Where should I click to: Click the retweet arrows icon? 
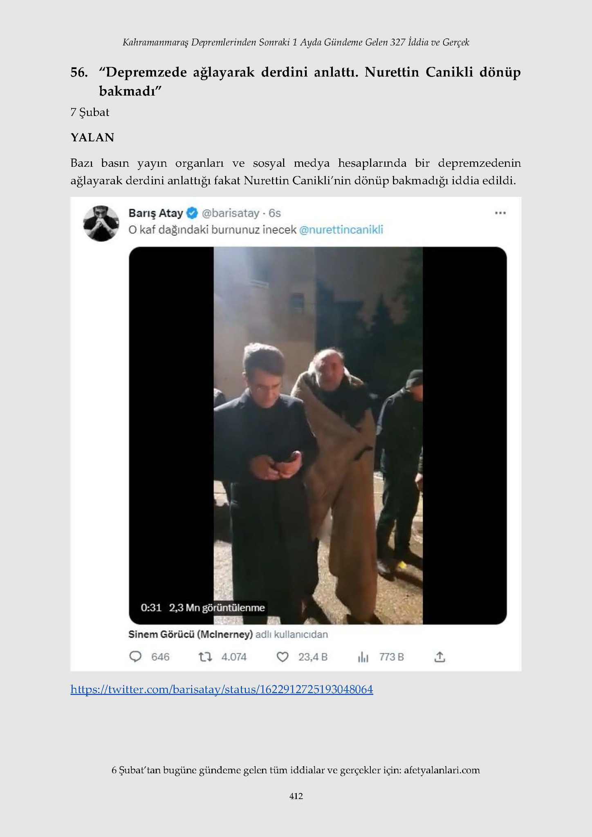click(205, 657)
